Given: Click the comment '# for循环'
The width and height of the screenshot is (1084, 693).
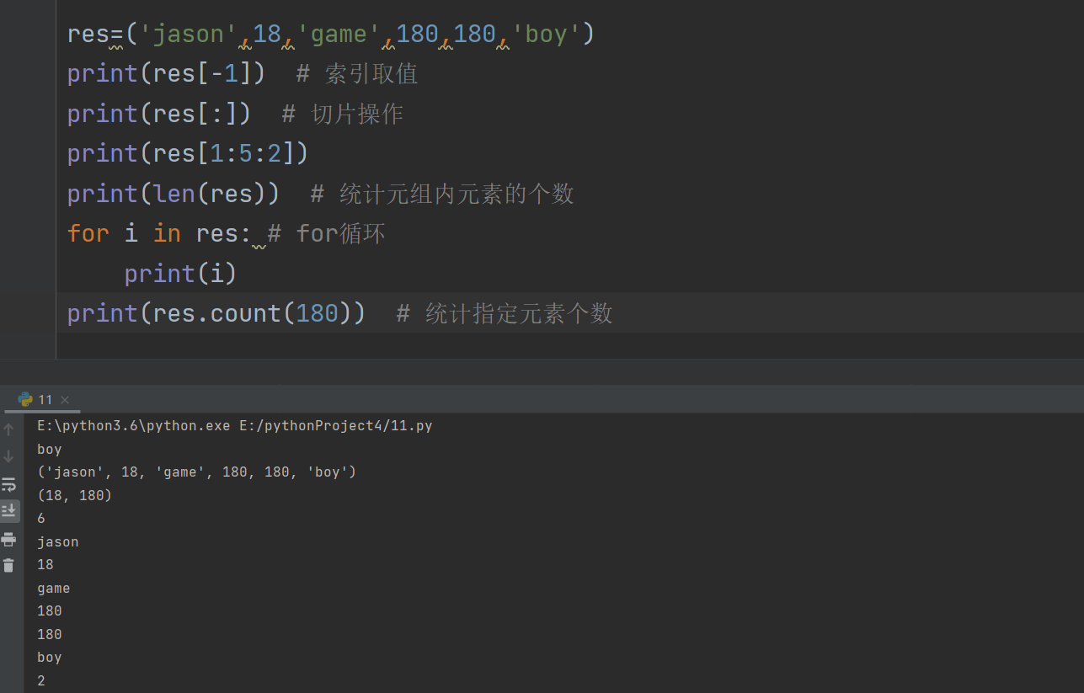Looking at the screenshot, I should (x=326, y=233).
